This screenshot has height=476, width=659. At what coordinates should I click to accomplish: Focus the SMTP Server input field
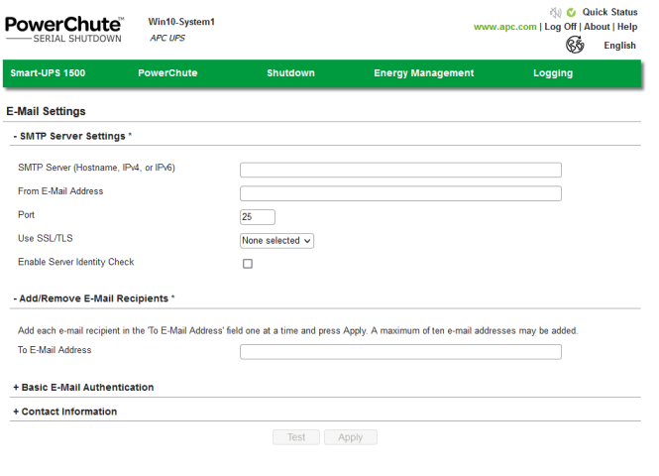pos(400,170)
